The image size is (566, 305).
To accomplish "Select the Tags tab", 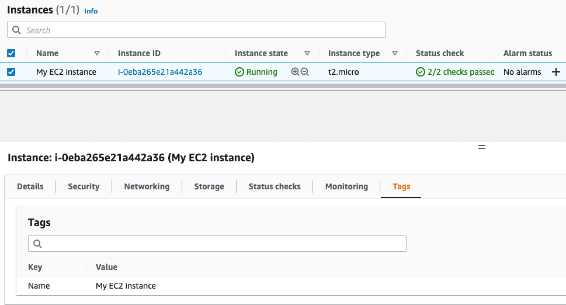I will (x=401, y=186).
